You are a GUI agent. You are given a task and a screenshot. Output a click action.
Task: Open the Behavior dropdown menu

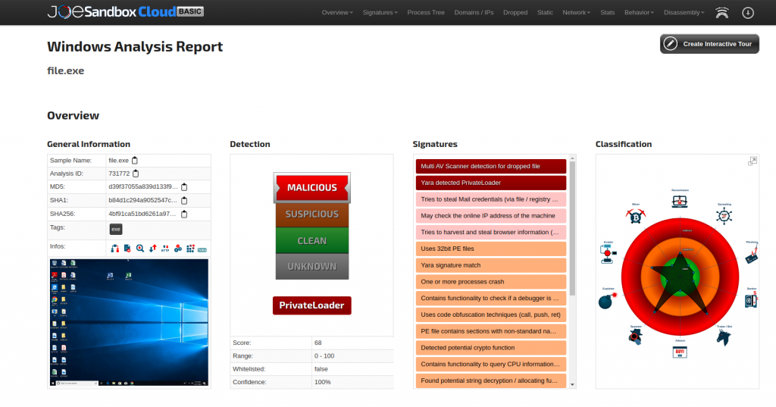click(639, 12)
